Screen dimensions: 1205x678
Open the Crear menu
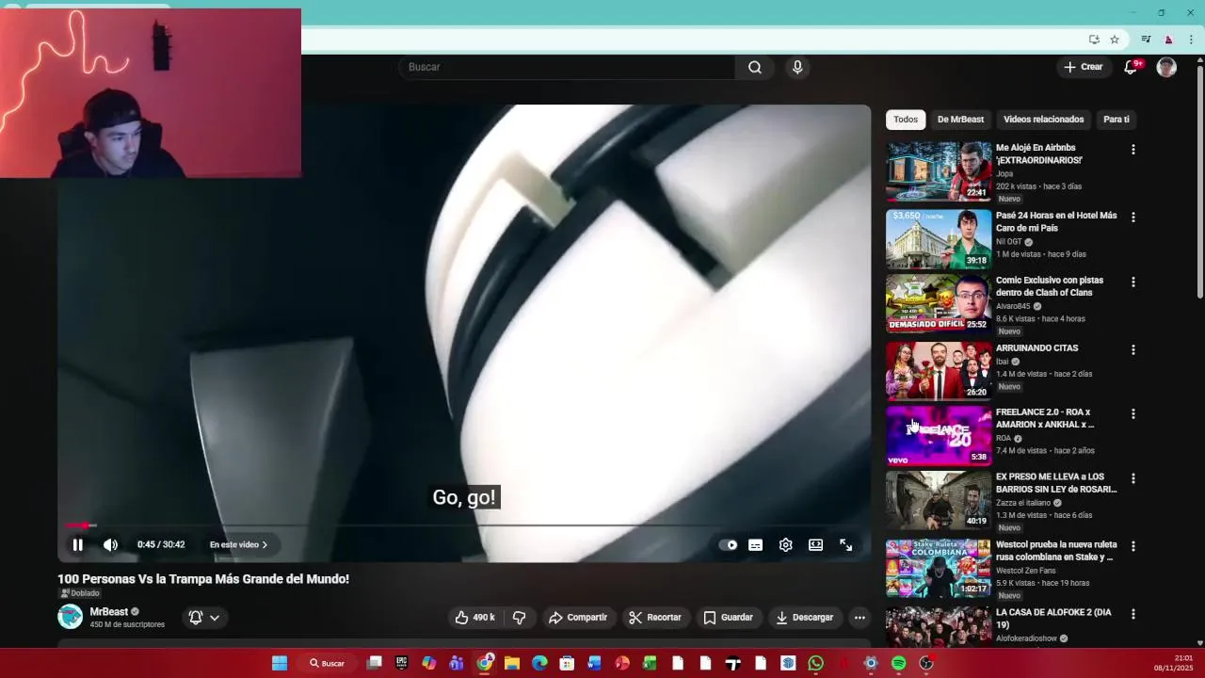(x=1083, y=67)
